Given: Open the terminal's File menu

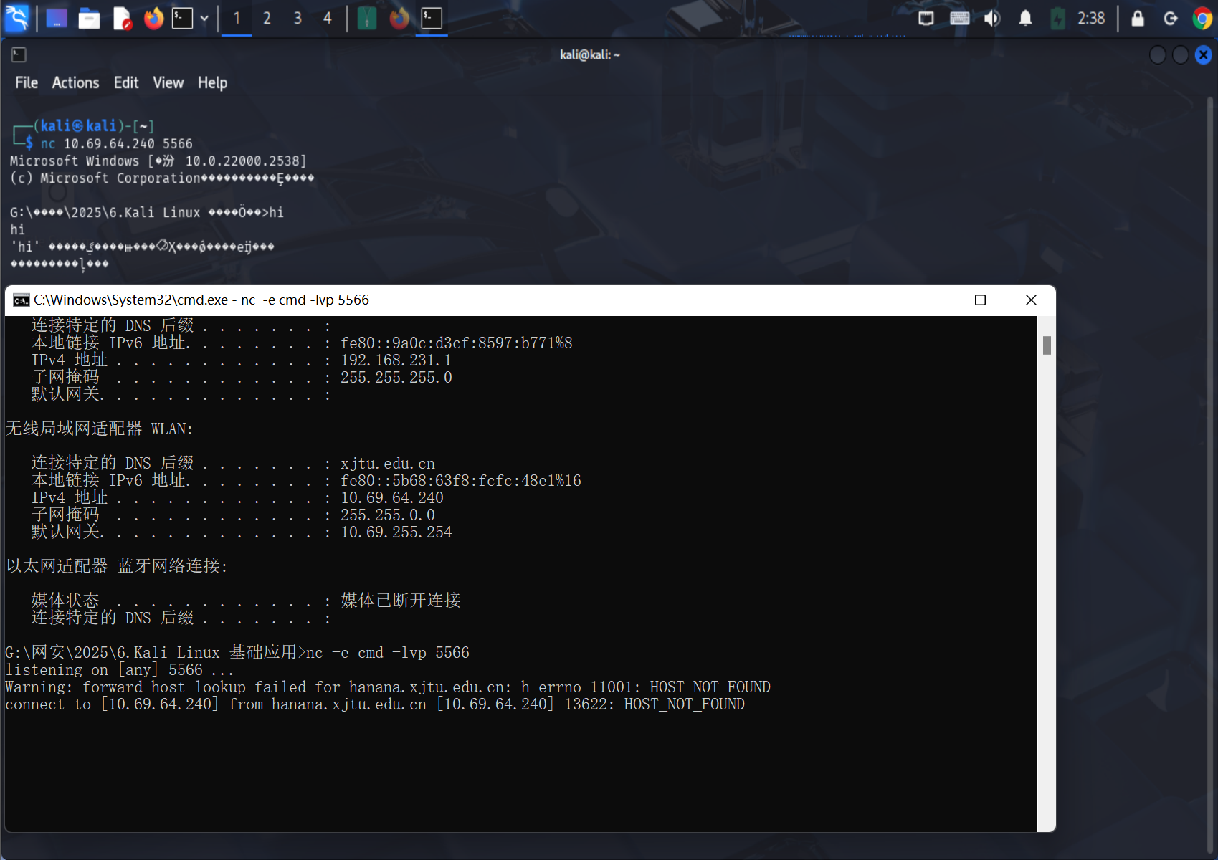Looking at the screenshot, I should 27,82.
